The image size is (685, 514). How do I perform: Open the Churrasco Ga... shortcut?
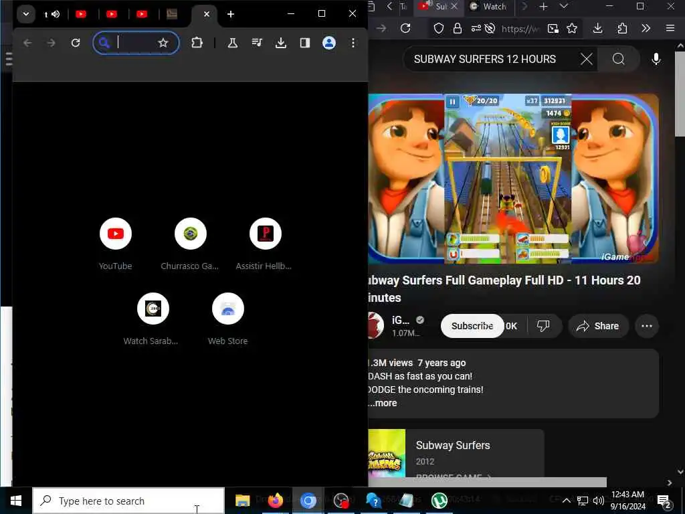pyautogui.click(x=190, y=244)
